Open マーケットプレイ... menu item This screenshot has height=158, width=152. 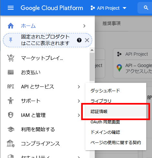(x=42, y=58)
